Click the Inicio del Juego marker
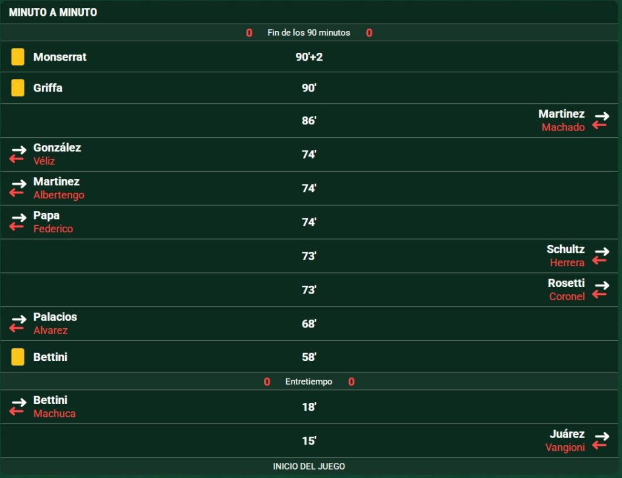 click(x=309, y=466)
